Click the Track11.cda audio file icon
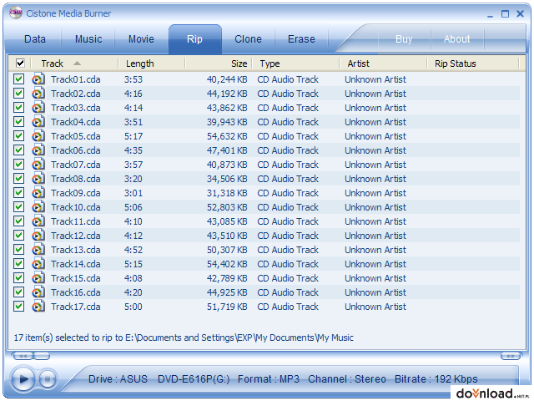Viewport: 534px width, 401px height. click(x=38, y=221)
